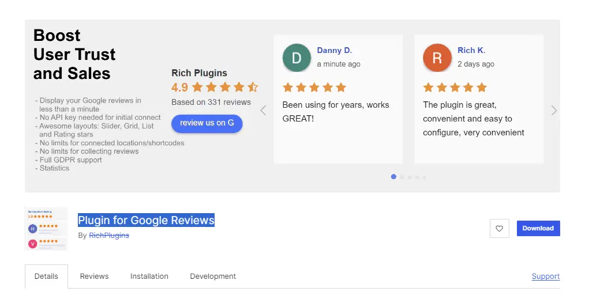
Task: Select the second slider pagination dot
Action: coord(402,177)
